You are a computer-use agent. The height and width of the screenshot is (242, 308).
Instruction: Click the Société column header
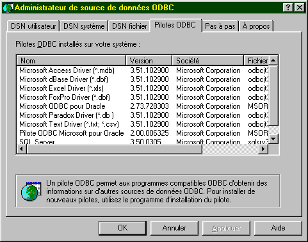point(208,61)
